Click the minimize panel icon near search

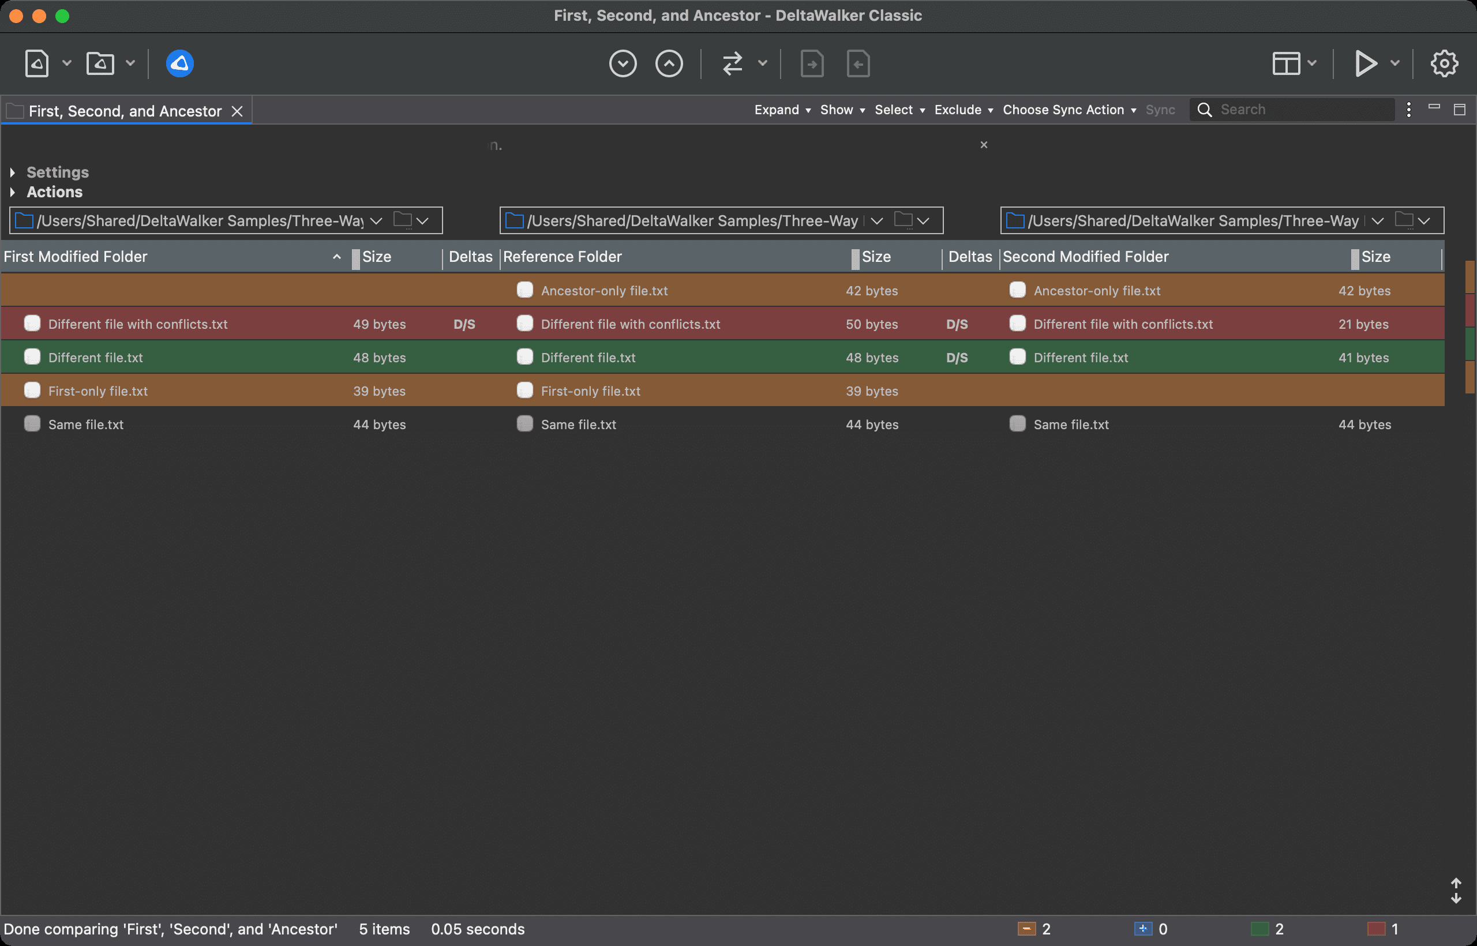click(1434, 107)
